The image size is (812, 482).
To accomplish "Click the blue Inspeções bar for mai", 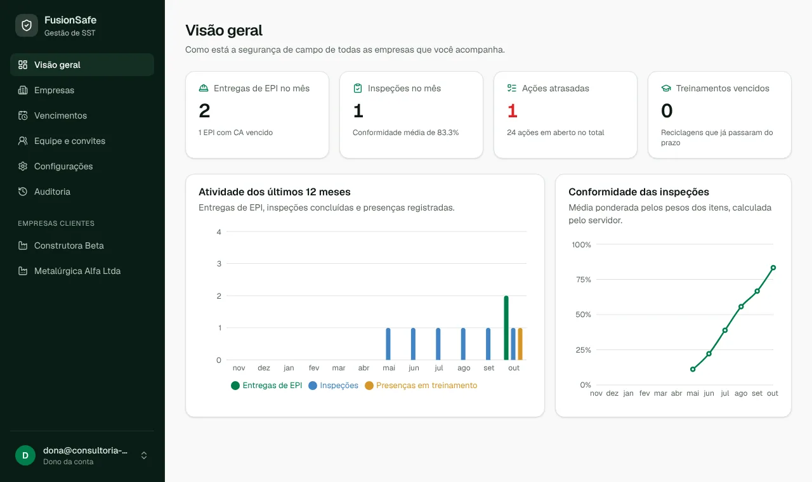I will click(388, 344).
